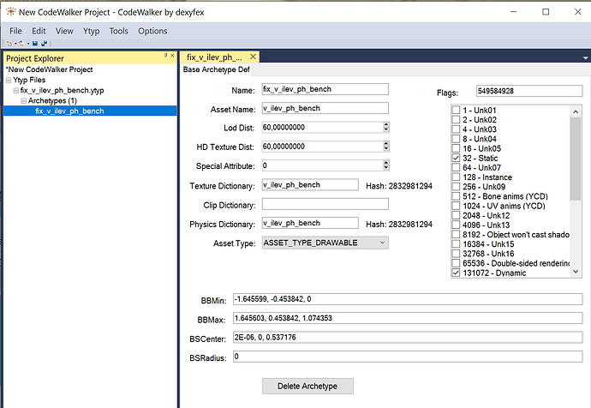Click the New file toolbar icon
591x408 pixels.
click(x=9, y=44)
